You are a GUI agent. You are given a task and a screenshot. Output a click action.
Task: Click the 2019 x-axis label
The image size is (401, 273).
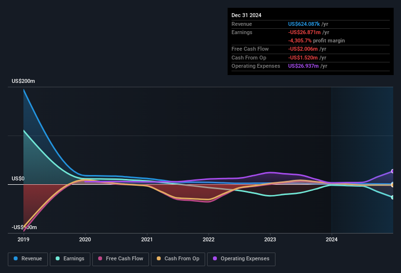[x=23, y=239]
